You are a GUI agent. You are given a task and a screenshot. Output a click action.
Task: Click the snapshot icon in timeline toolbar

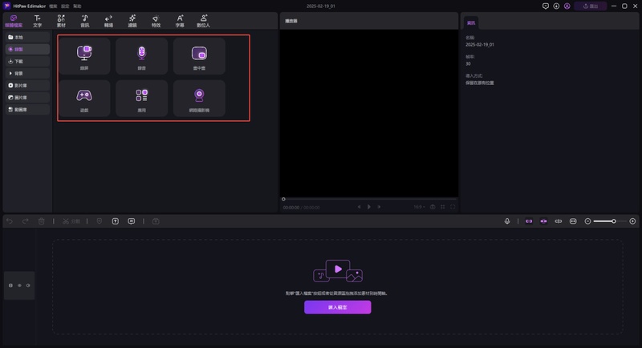pos(156,221)
